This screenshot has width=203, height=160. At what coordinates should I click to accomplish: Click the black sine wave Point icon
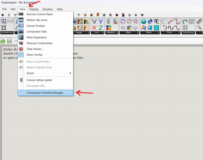coord(171,28)
